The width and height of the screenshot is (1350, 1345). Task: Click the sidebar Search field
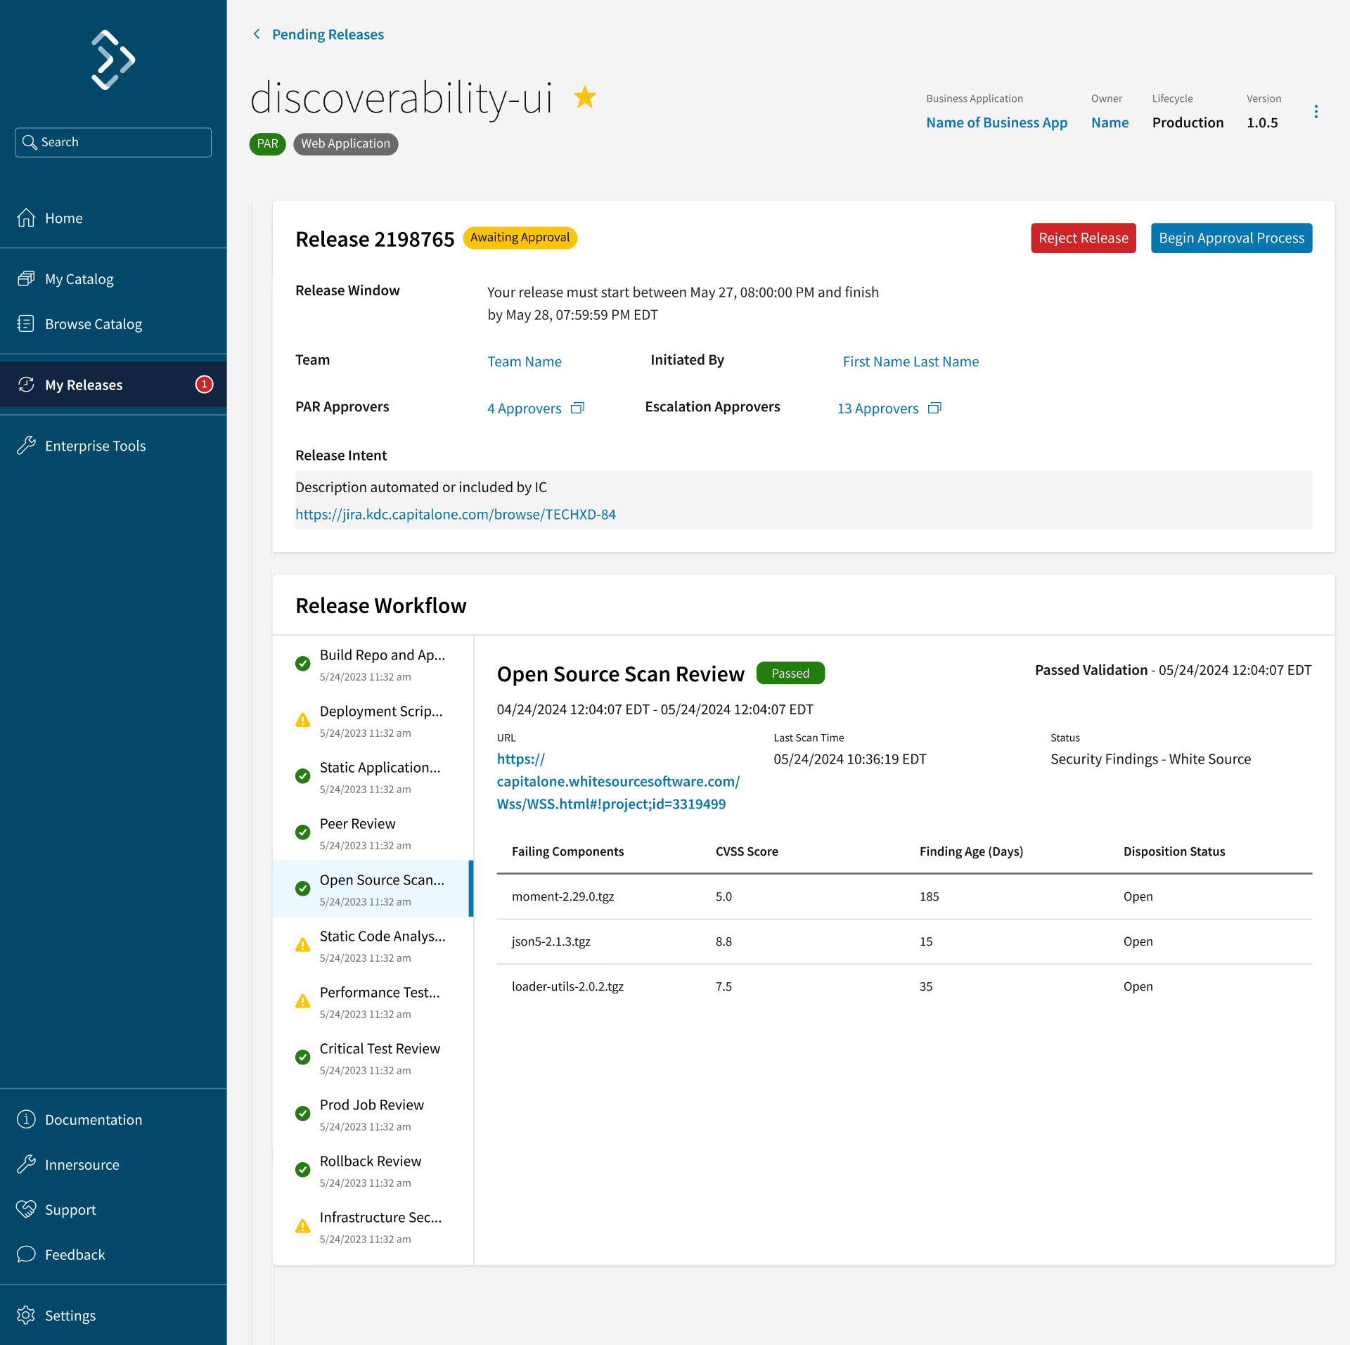[x=113, y=142]
